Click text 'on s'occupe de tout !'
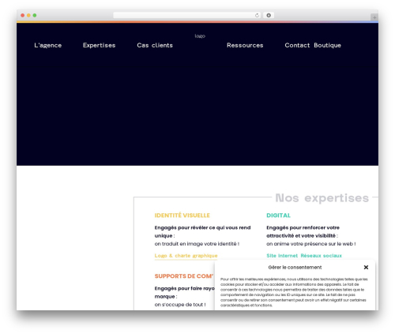395x334 pixels. click(x=180, y=305)
